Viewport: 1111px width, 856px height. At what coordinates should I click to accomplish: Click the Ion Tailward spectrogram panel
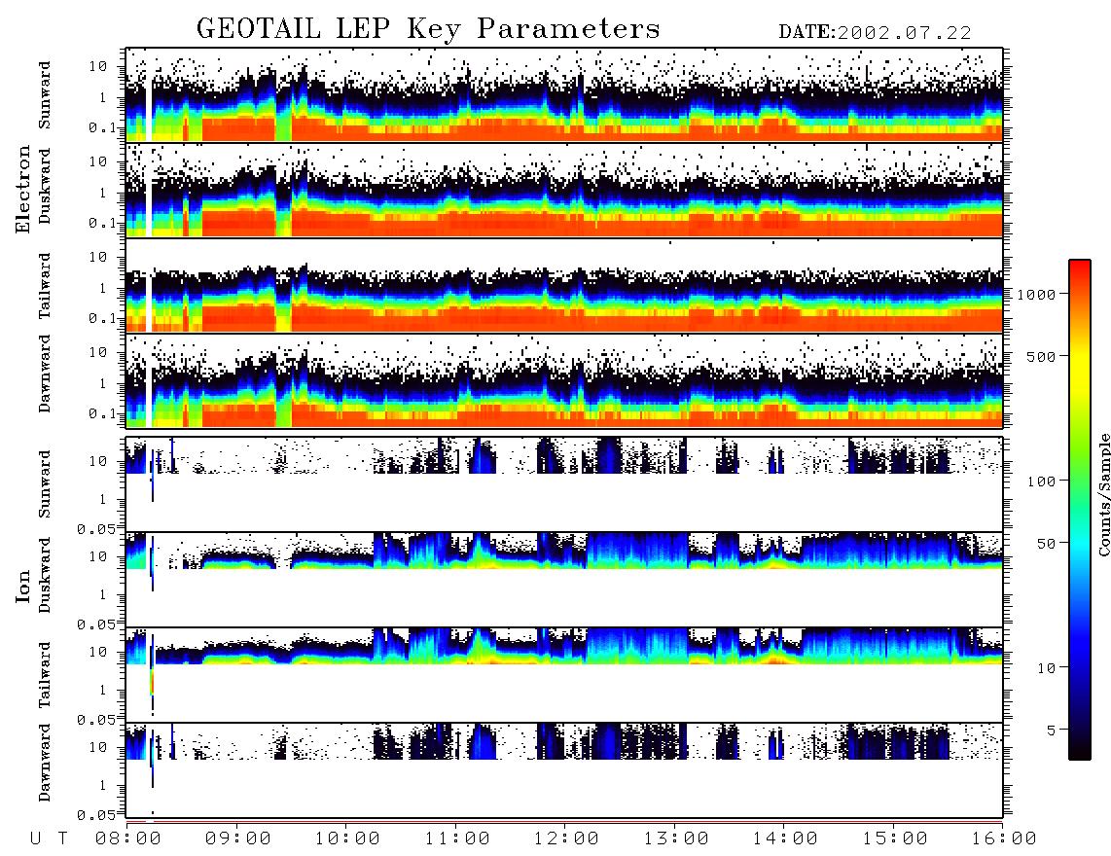pyautogui.click(x=564, y=675)
